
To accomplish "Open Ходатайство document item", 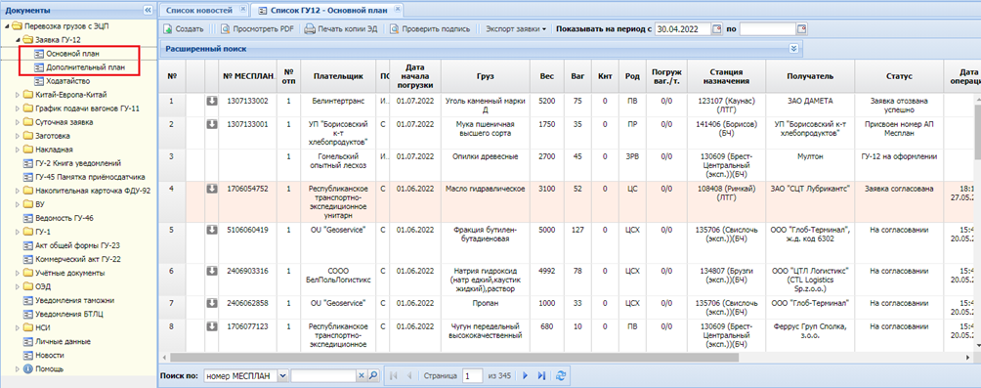I will pyautogui.click(x=68, y=81).
